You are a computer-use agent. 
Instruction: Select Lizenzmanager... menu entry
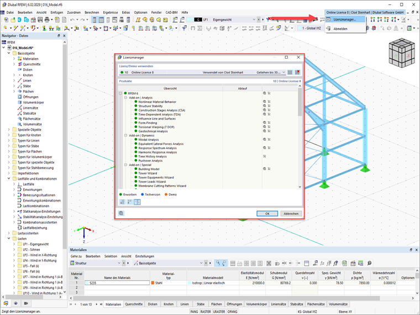(x=345, y=19)
